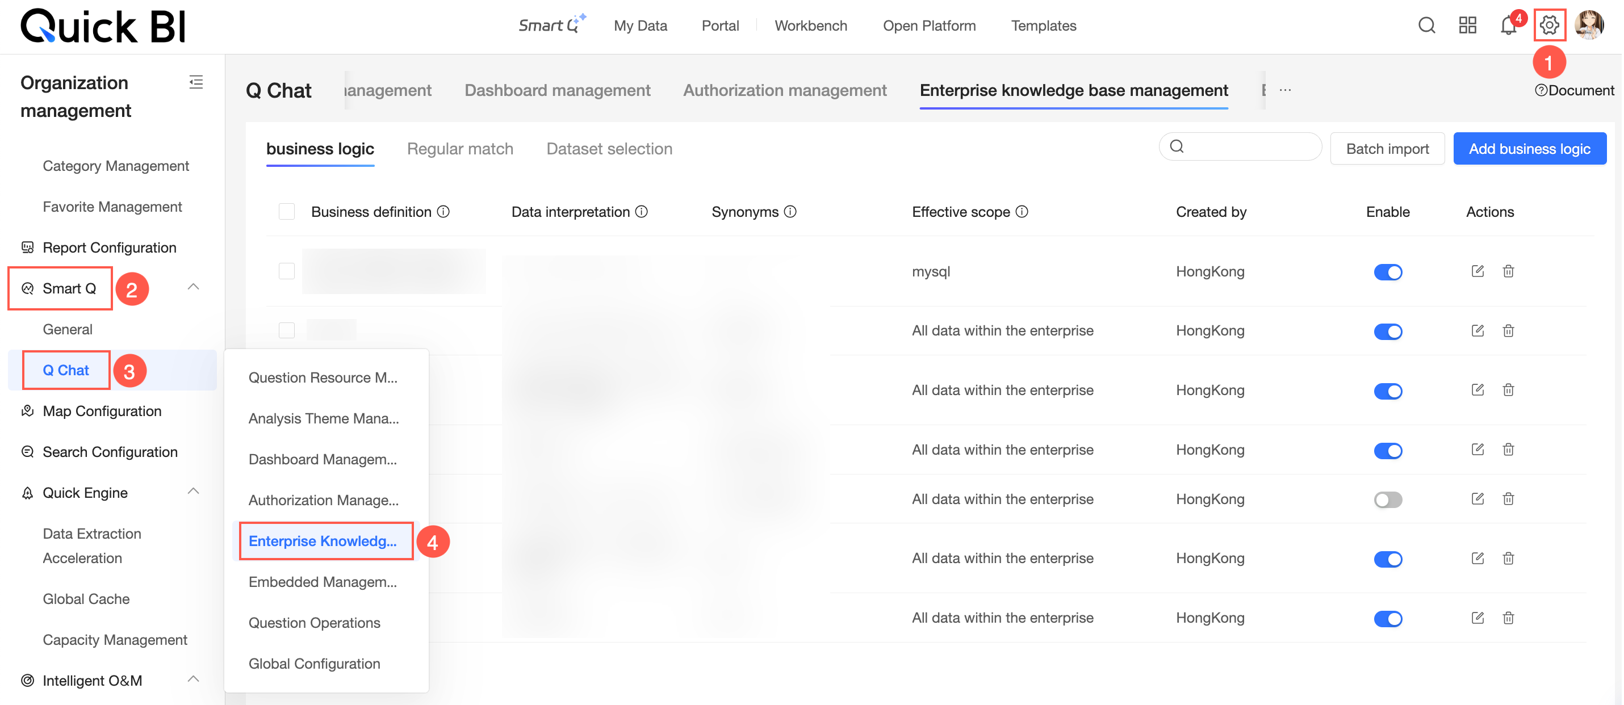Disable the mysql row enable toggle
1624x705 pixels.
(x=1388, y=272)
